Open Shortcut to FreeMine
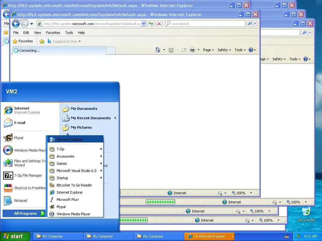The image size is (322, 241). coord(24,188)
